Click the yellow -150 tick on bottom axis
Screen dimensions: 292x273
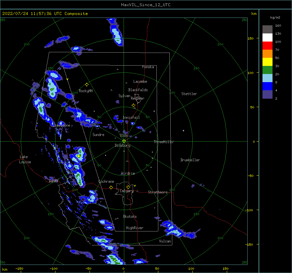coord(19,268)
